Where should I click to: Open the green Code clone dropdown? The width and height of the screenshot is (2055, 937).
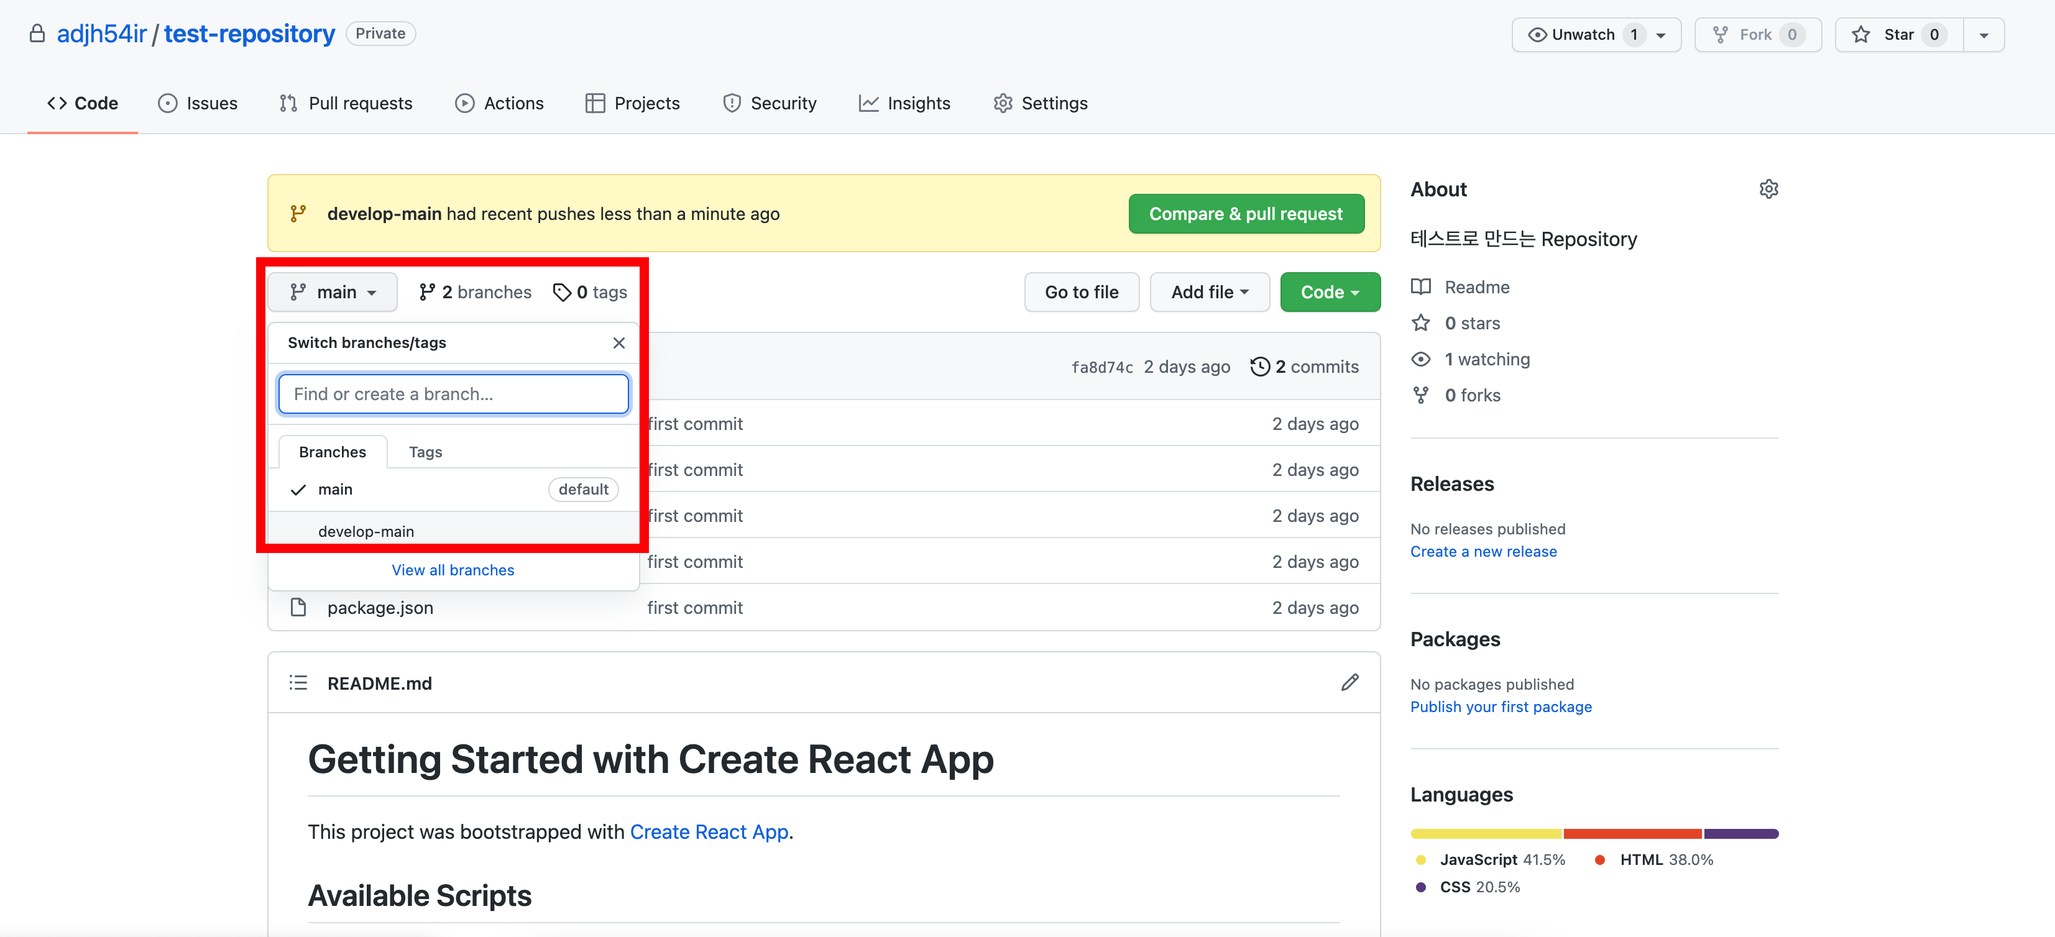coord(1330,293)
